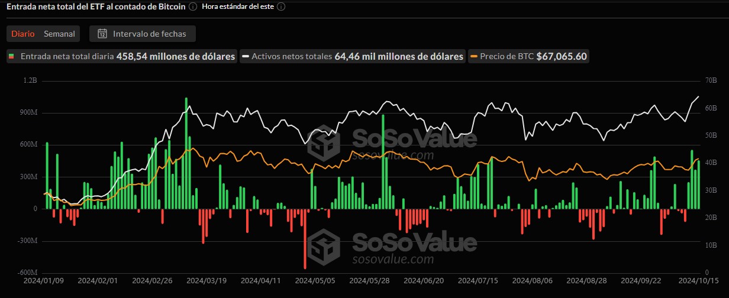Click the 2024/02/26 axis date
Viewport: 729px width, 298px height.
tap(152, 281)
